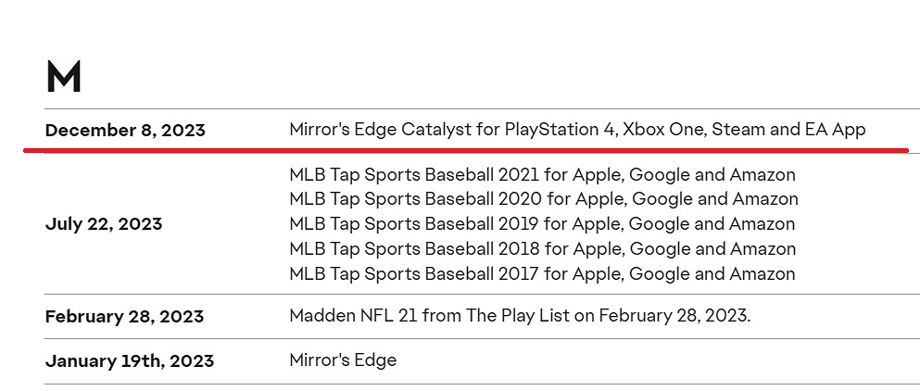Click "Xbox One" in the first row
The width and height of the screenshot is (920, 391).
(x=662, y=130)
